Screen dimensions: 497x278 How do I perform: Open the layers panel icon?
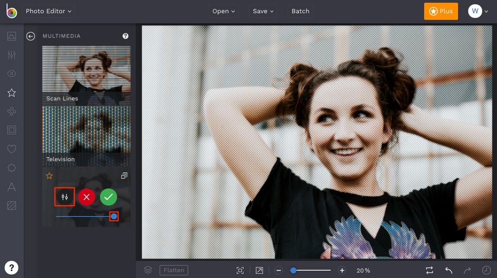pos(148,270)
